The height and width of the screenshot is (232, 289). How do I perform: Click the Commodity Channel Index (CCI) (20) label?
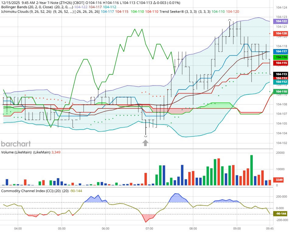point(31,191)
